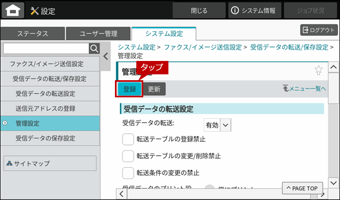Screen dimensions: 340x200
Task: Open ファクス/イメージ送信設定 in the sidebar
Action: 50,64
